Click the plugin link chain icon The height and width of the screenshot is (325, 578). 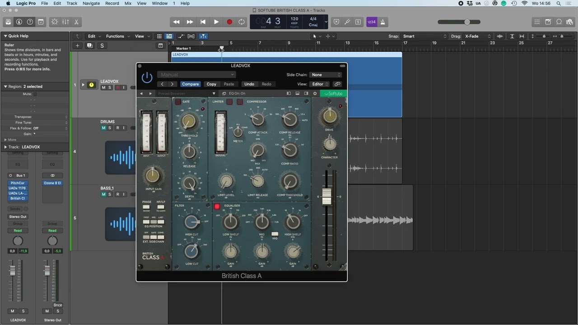337,84
